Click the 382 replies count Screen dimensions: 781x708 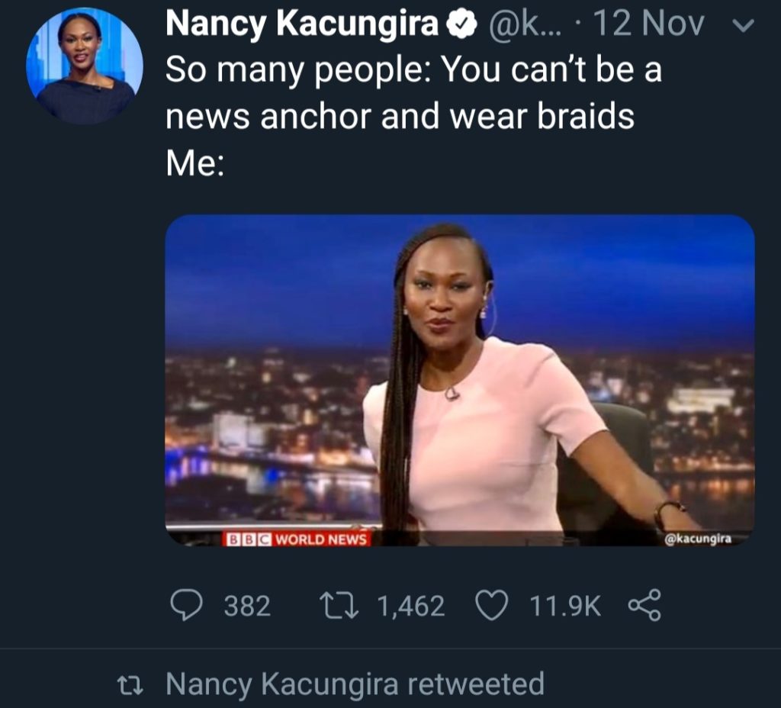pyautogui.click(x=248, y=606)
